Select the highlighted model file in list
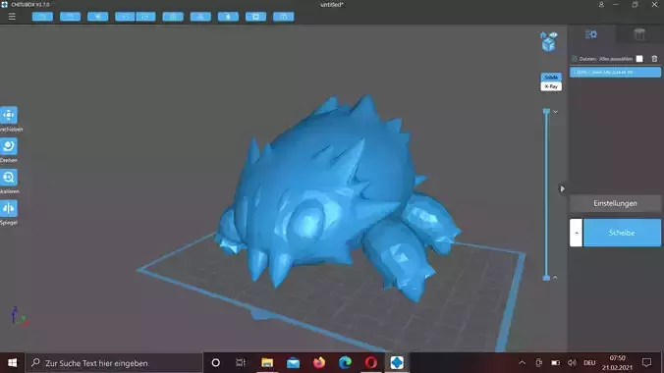Screen dimensions: 664x373 (x=615, y=72)
